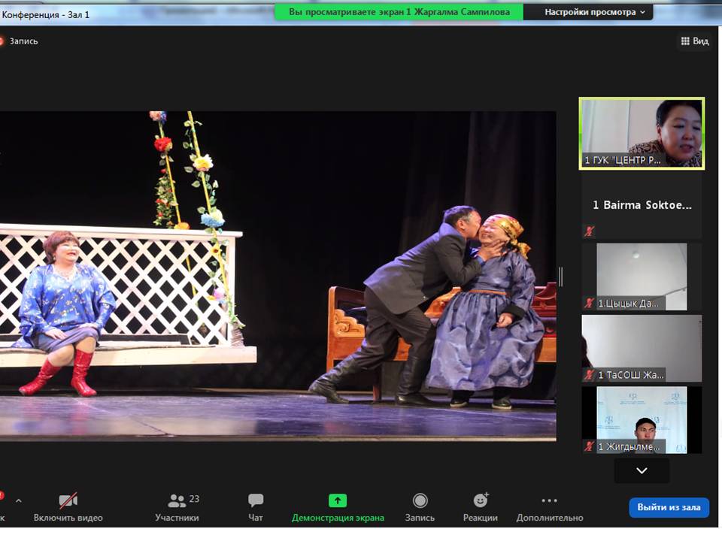Start Демонстрация экрана screen share
Image resolution: width=722 pixels, height=541 pixels.
click(x=338, y=507)
